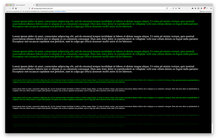Open the Firefox hamburger menu
This screenshot has width=218, height=140.
(x=211, y=8)
